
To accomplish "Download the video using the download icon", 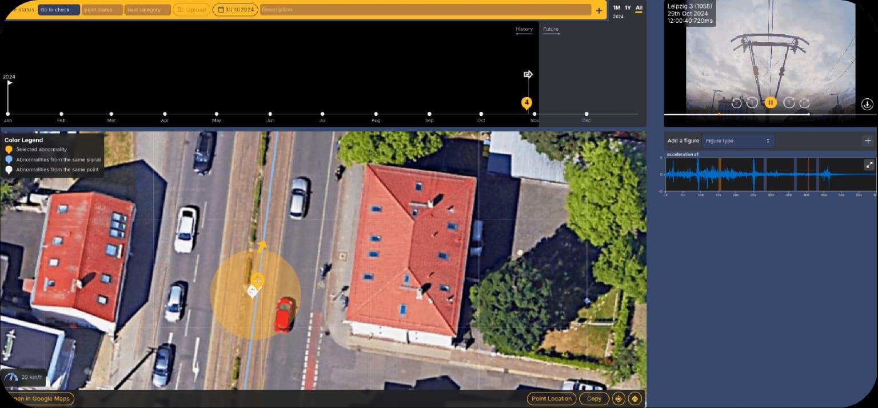I will pos(867,104).
